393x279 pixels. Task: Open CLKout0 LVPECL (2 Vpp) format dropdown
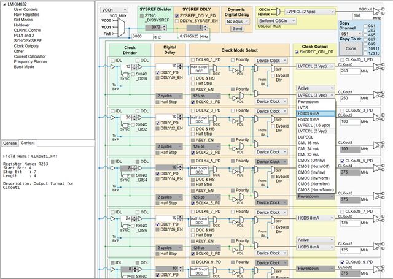(315, 66)
